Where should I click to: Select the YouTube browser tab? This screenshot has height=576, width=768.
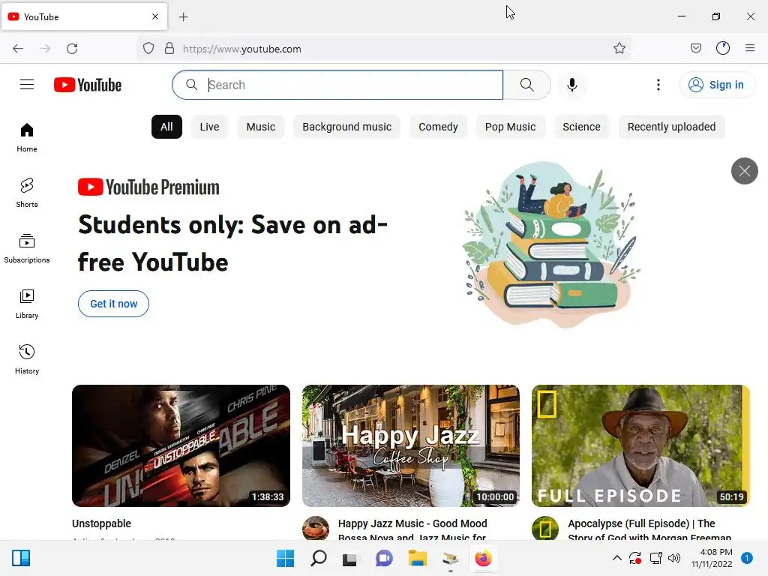click(84, 16)
